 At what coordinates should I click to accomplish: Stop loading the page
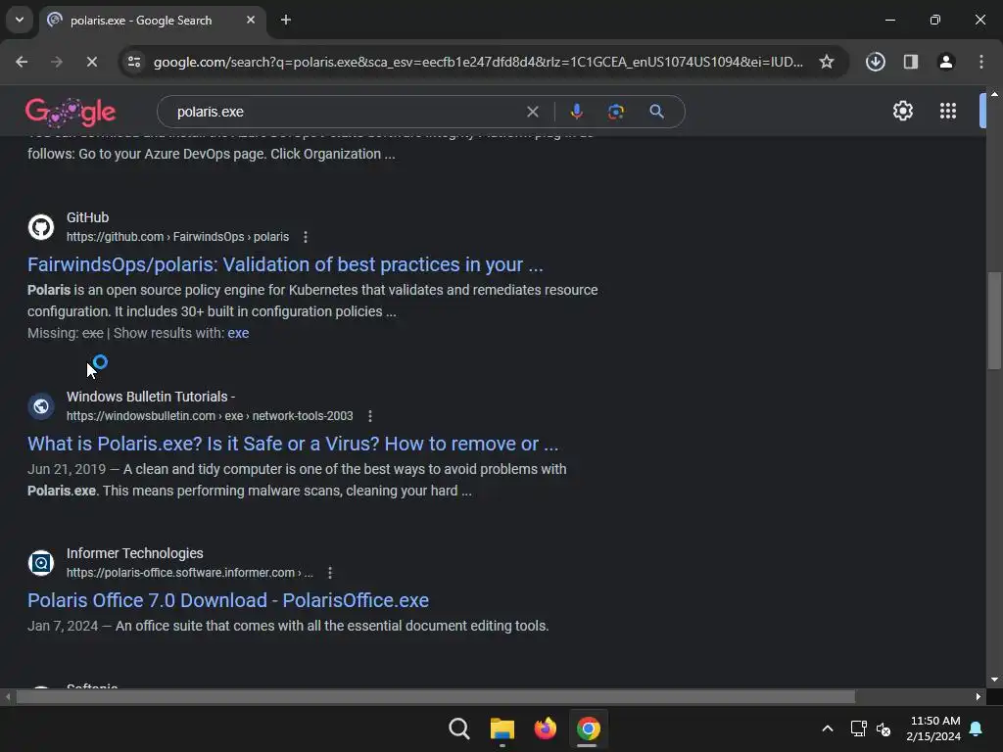[x=91, y=62]
